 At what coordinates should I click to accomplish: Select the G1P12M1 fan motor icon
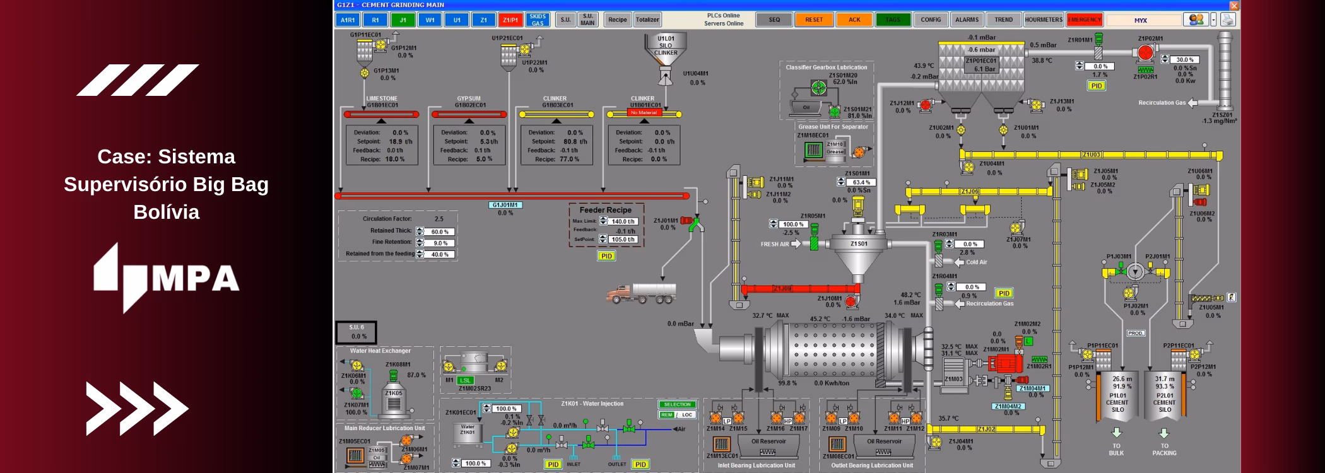point(381,45)
